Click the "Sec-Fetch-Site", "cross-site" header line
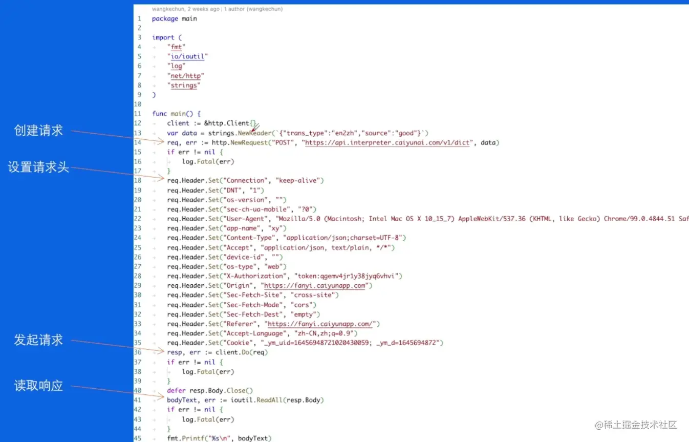This screenshot has height=442, width=689. 253,295
